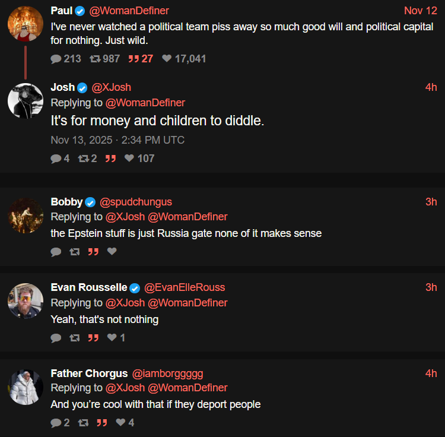Image resolution: width=445 pixels, height=437 pixels.
Task: Like Evan Rousselle's reply
Action: pos(112,338)
